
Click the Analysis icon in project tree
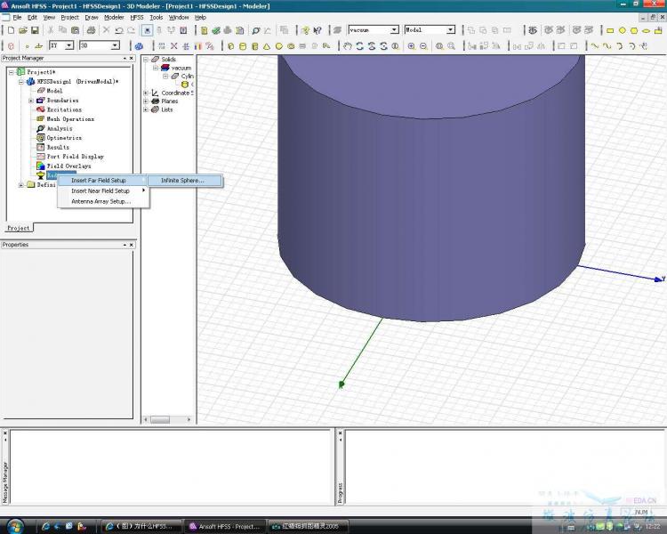coord(40,128)
